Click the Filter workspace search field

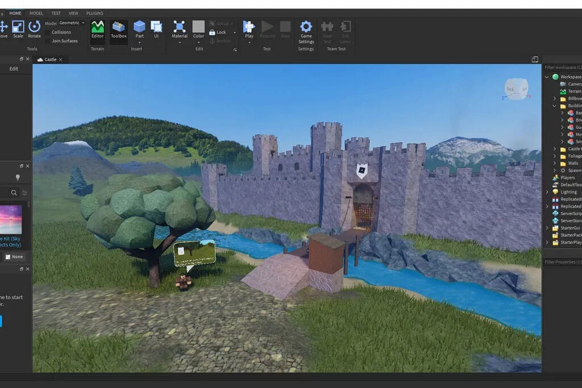[x=563, y=67]
